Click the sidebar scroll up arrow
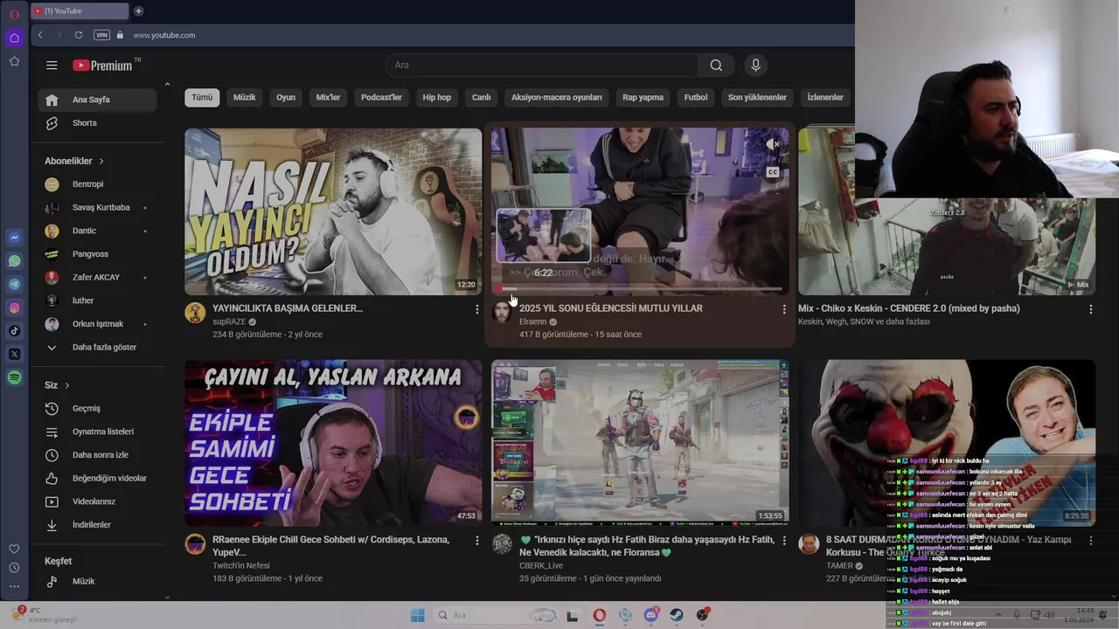The height and width of the screenshot is (629, 1119). 167,84
